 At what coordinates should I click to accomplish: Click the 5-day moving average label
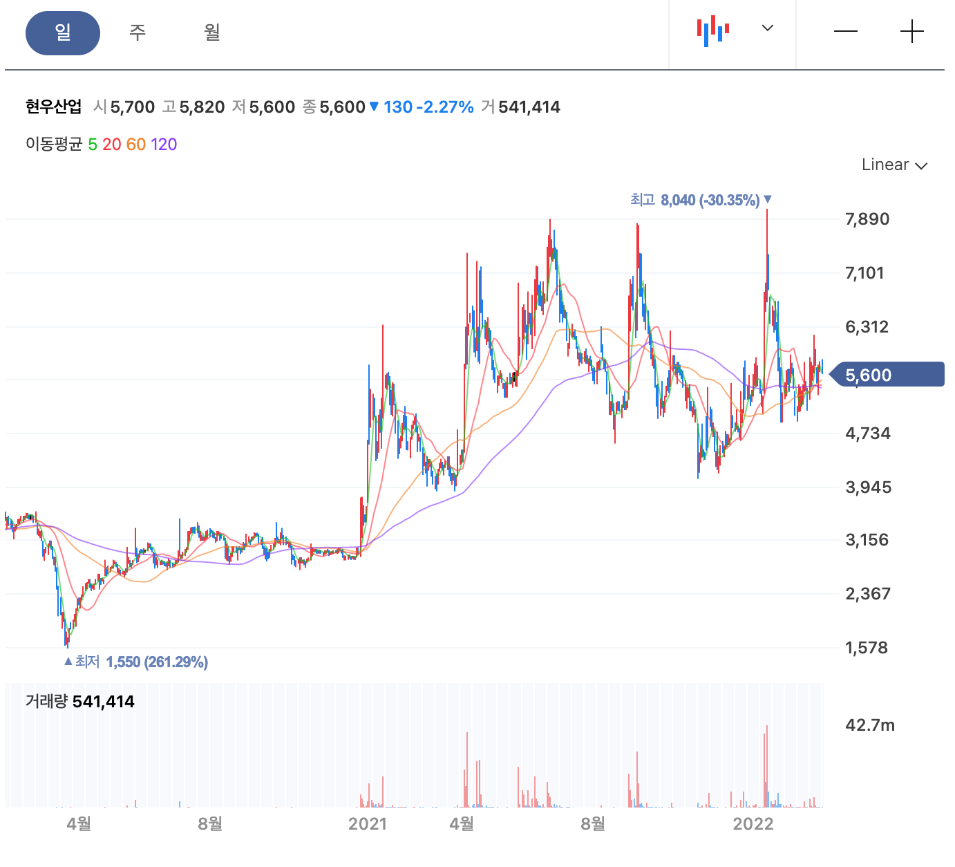click(x=93, y=144)
